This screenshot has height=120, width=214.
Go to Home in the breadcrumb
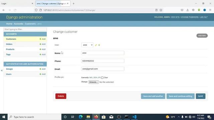click(9, 24)
